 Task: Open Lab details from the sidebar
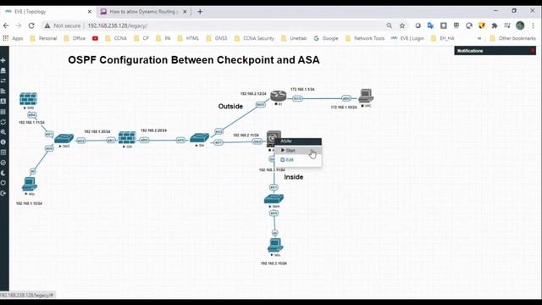3,152
